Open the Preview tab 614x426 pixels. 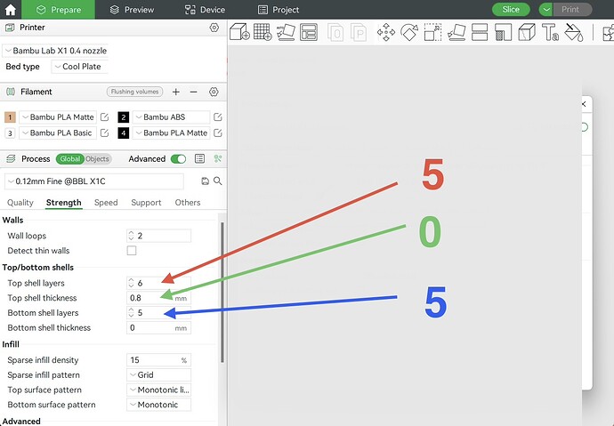click(x=132, y=10)
